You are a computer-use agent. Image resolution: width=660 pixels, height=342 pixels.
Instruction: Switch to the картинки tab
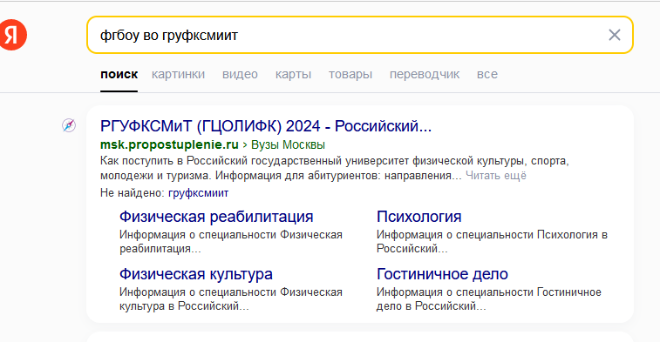(x=178, y=74)
